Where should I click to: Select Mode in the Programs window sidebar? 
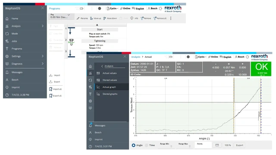click(x=15, y=34)
